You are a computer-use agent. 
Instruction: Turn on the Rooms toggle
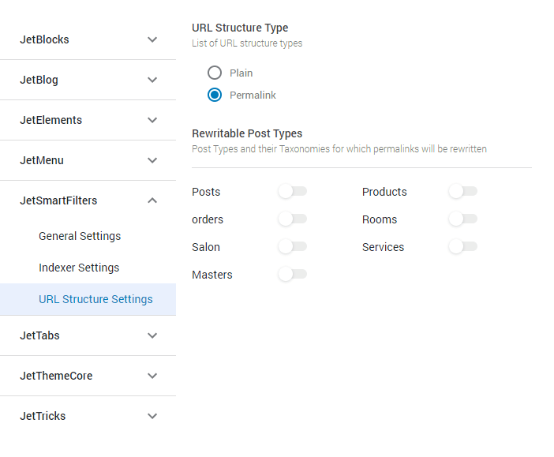click(x=462, y=219)
